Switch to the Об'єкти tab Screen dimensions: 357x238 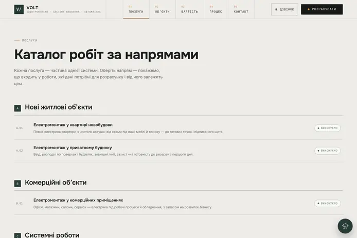coord(163,9)
